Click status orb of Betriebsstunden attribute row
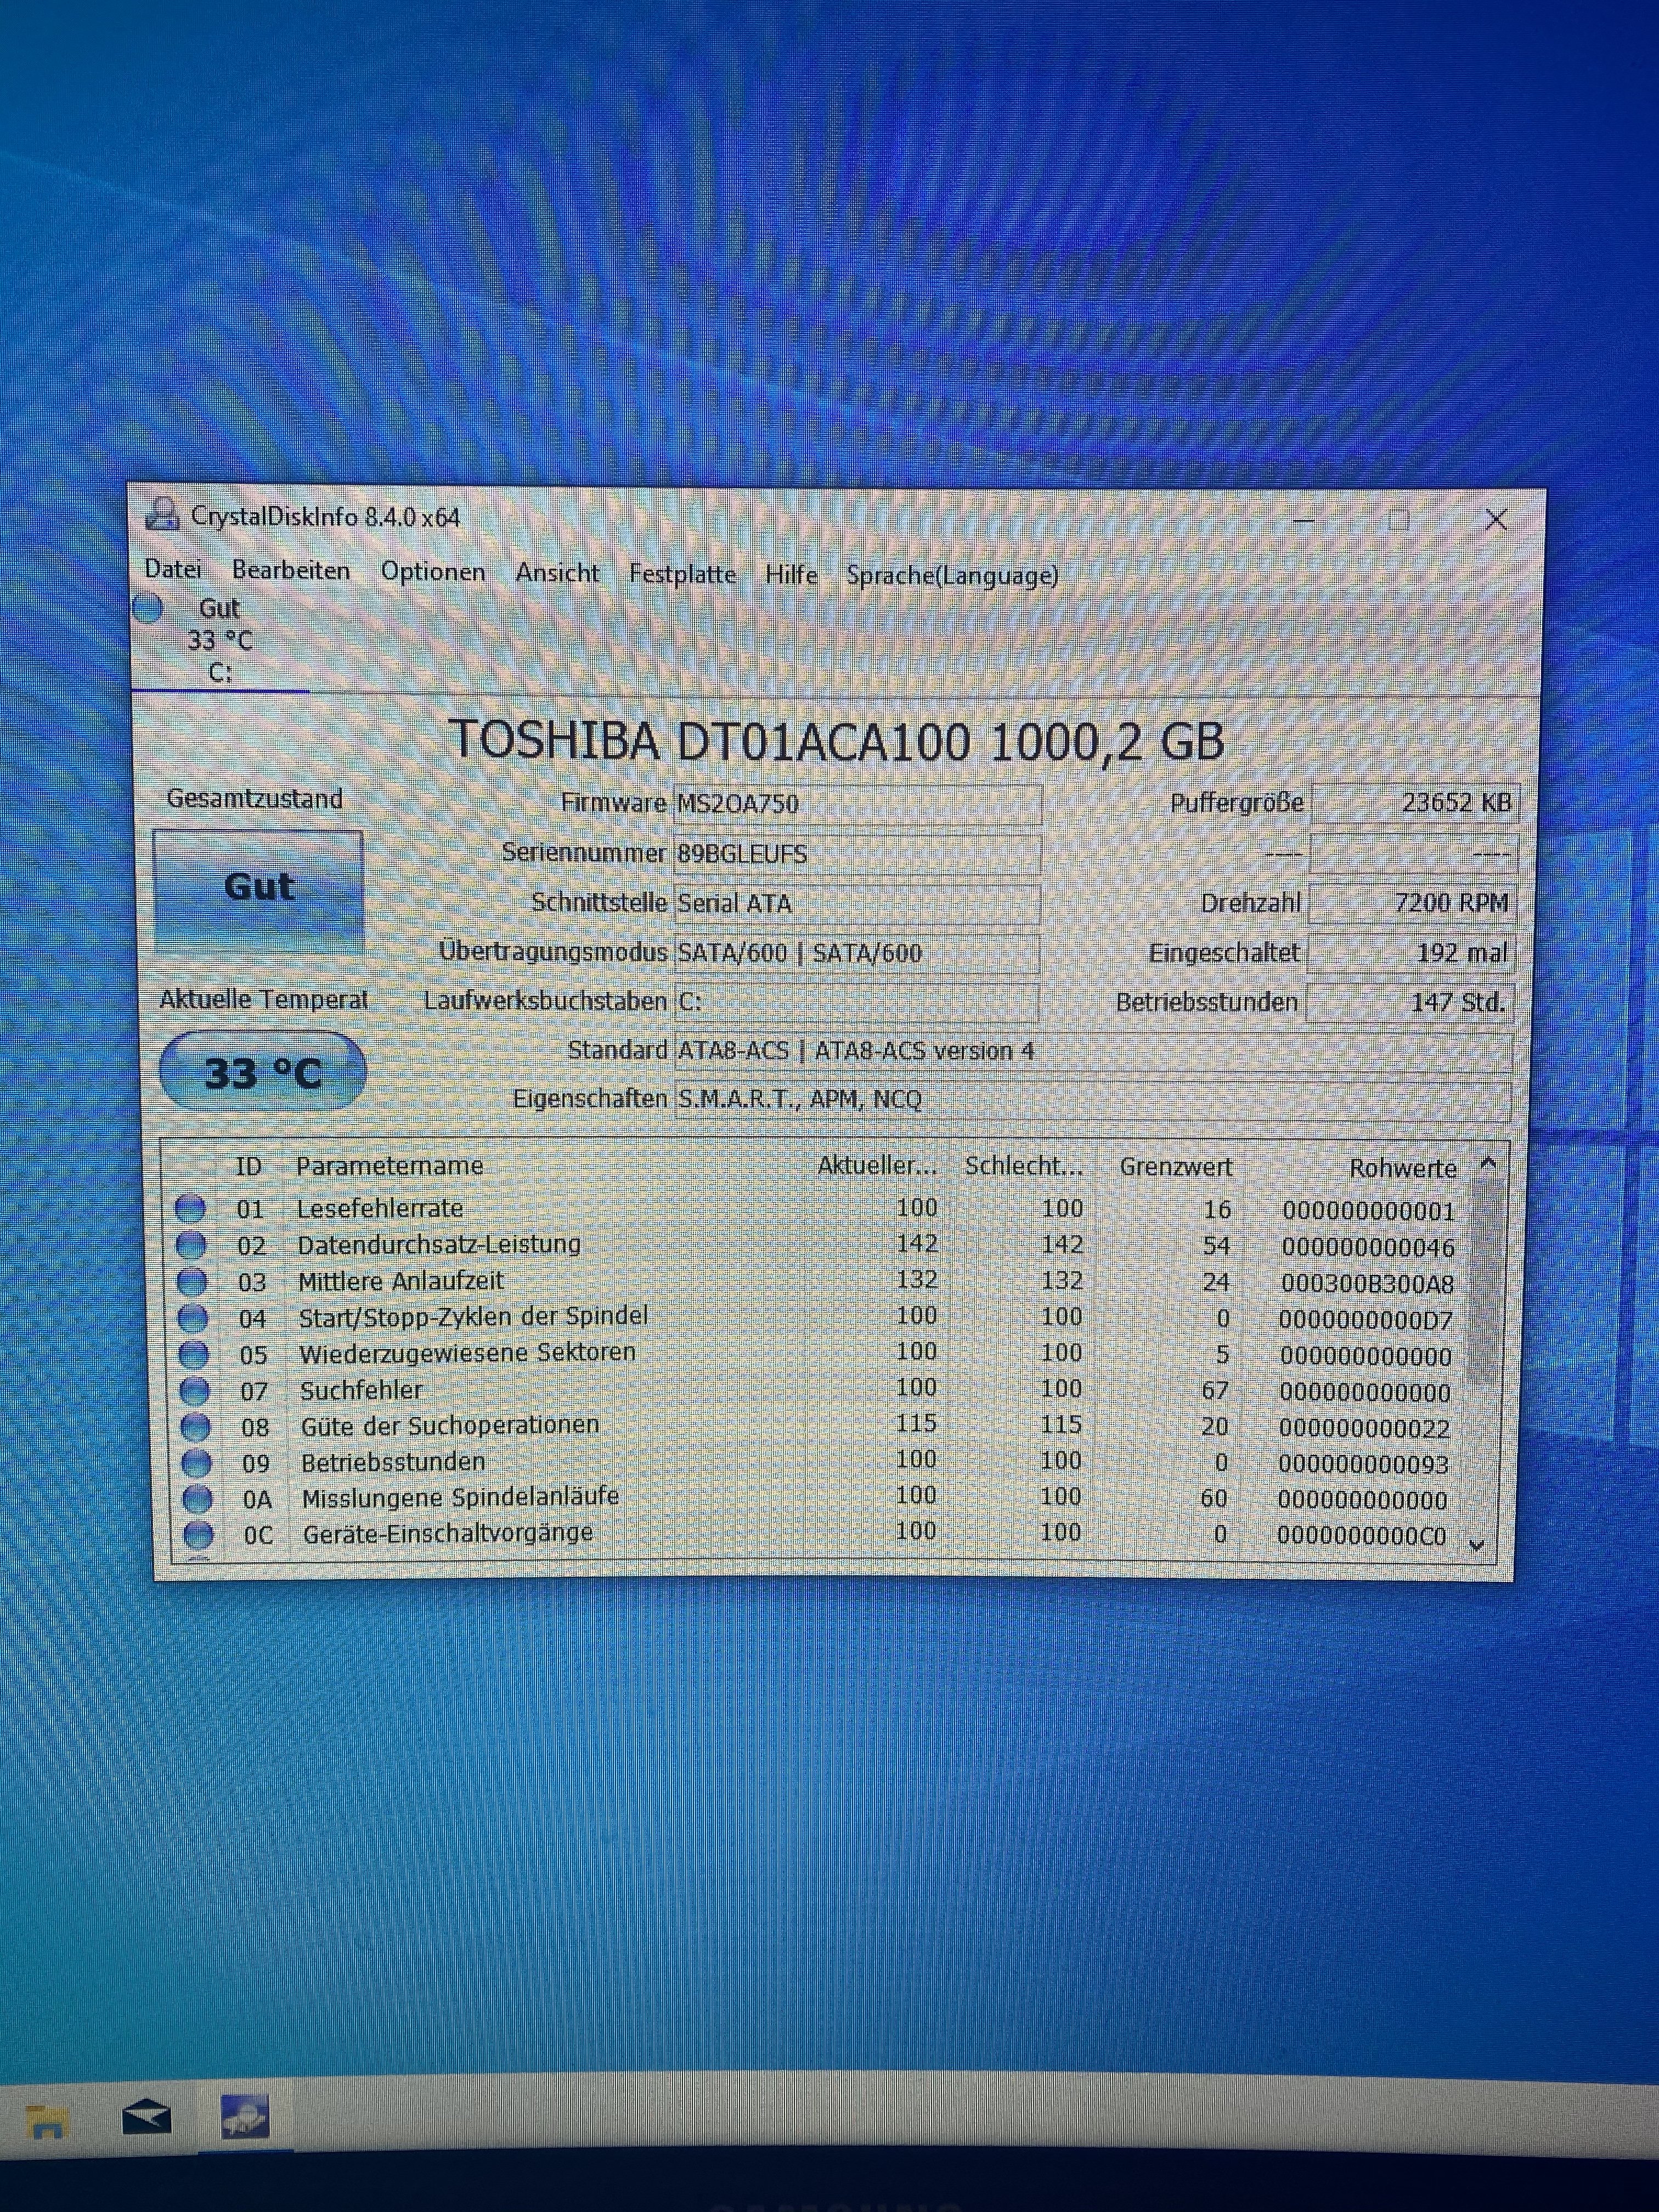This screenshot has height=2212, width=1659. pyautogui.click(x=196, y=1463)
